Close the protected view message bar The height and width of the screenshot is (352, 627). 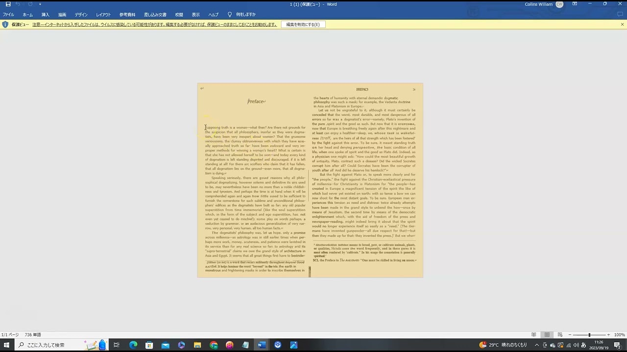pyautogui.click(x=622, y=24)
